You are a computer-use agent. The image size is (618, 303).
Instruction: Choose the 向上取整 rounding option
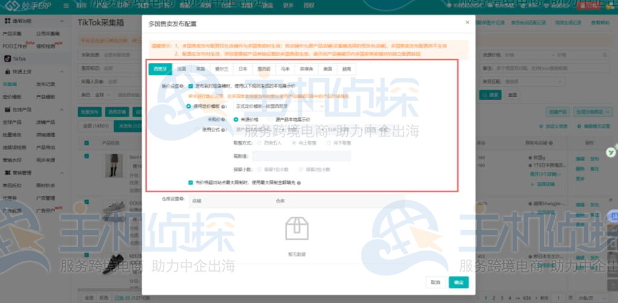294,143
